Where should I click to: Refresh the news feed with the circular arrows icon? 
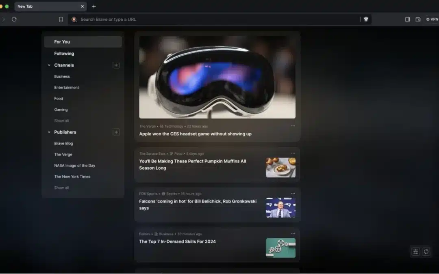[426, 252]
